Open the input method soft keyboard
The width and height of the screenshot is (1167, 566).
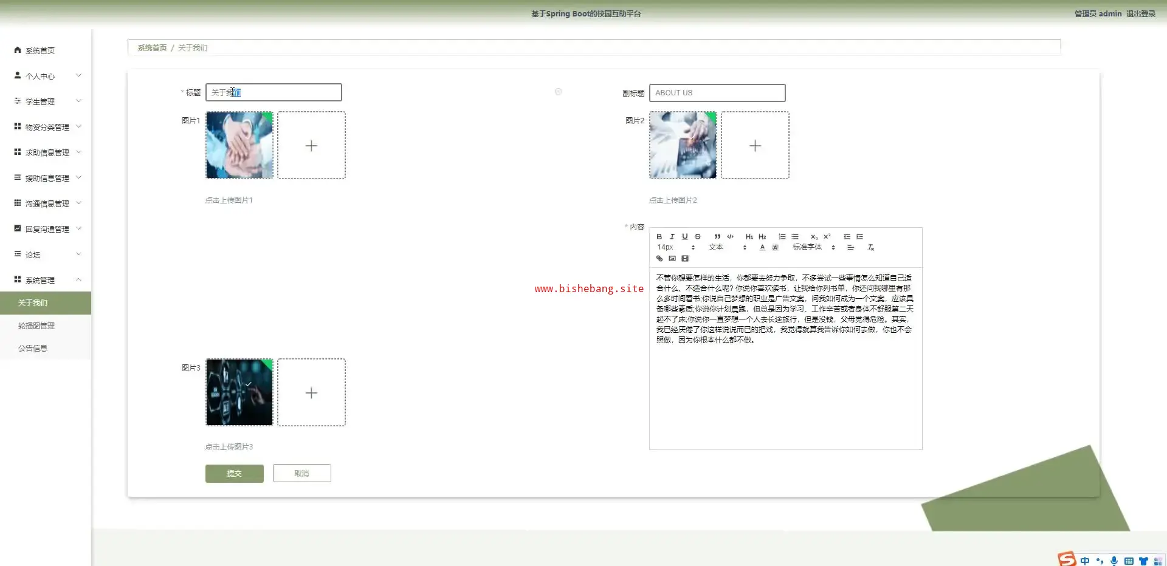[x=1129, y=561]
